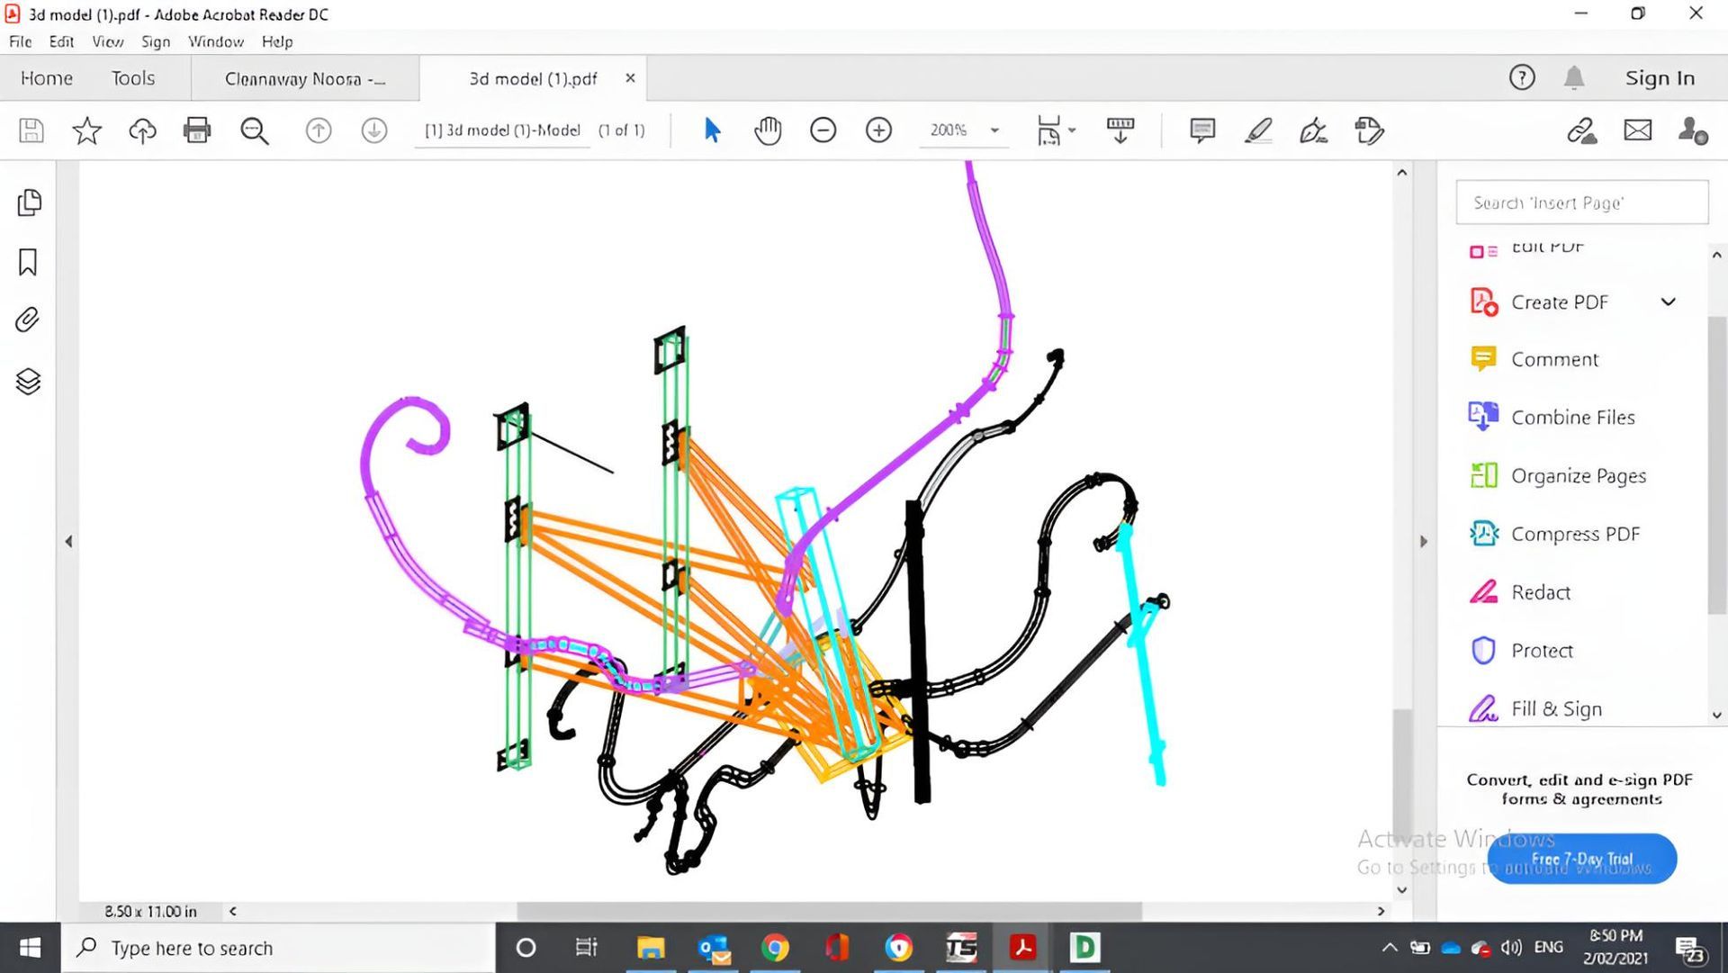
Task: Click the Free 7-Day Trial button
Action: coord(1581,859)
